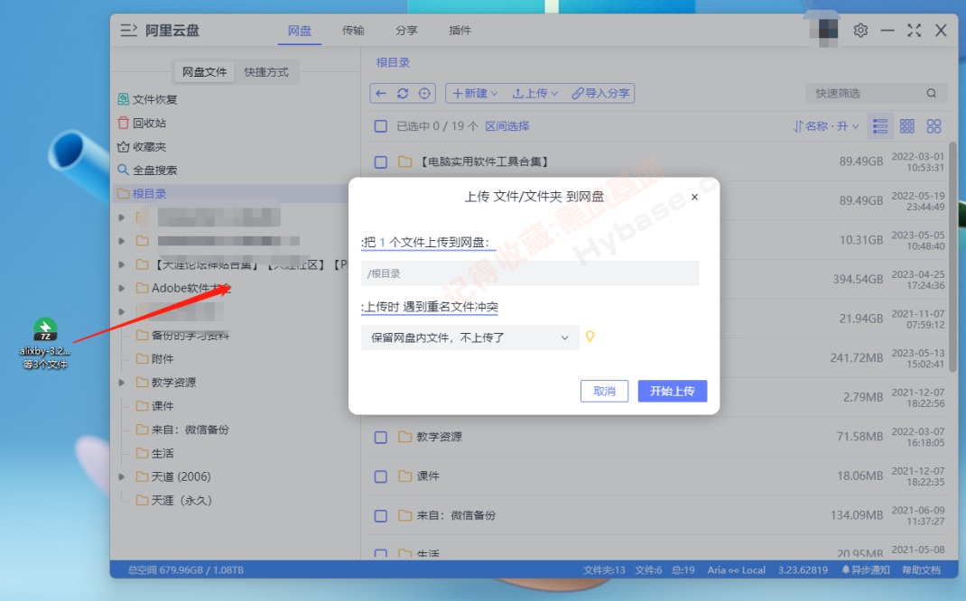This screenshot has height=601, width=966.
Task: Click 帮助文档 in the status bar
Action: click(921, 569)
